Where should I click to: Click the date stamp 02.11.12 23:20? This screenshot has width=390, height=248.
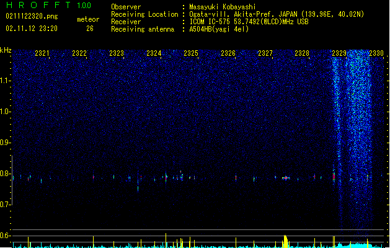click(x=32, y=29)
